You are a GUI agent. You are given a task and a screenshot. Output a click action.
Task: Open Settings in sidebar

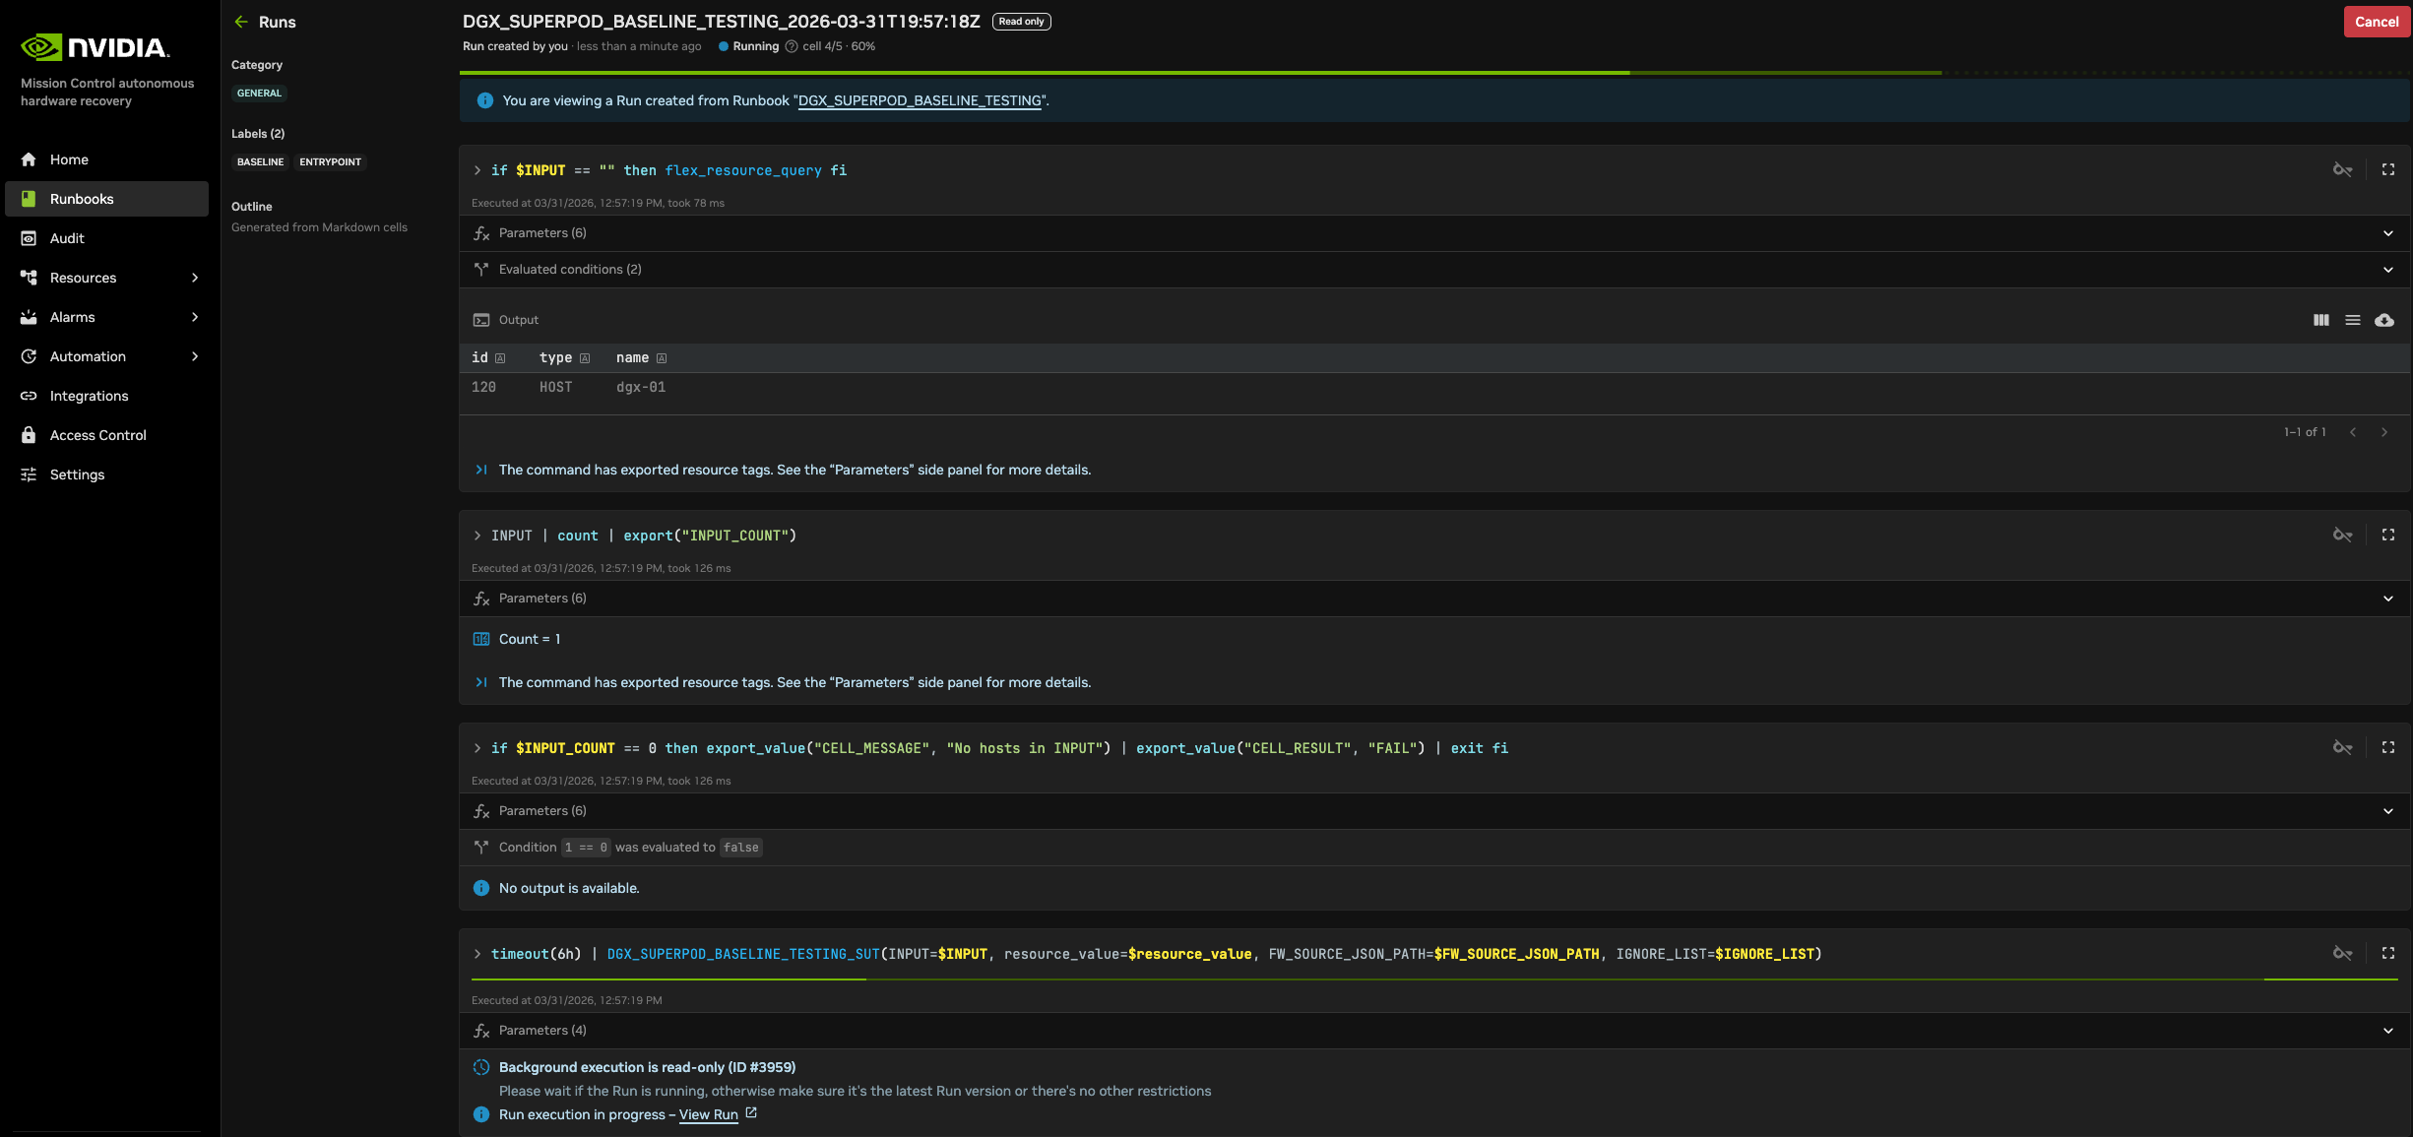(x=106, y=474)
